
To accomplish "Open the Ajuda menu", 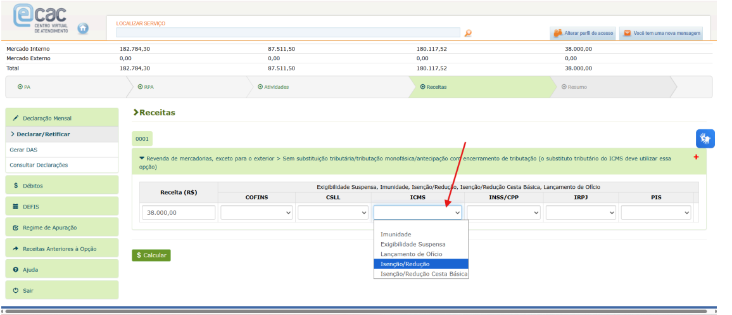I will point(61,269).
